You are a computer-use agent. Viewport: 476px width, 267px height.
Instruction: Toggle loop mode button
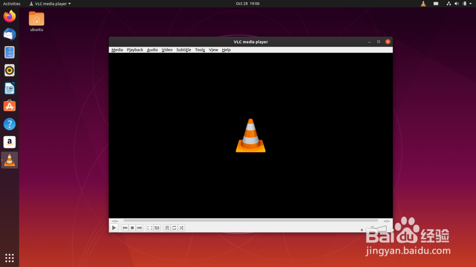pos(174,228)
